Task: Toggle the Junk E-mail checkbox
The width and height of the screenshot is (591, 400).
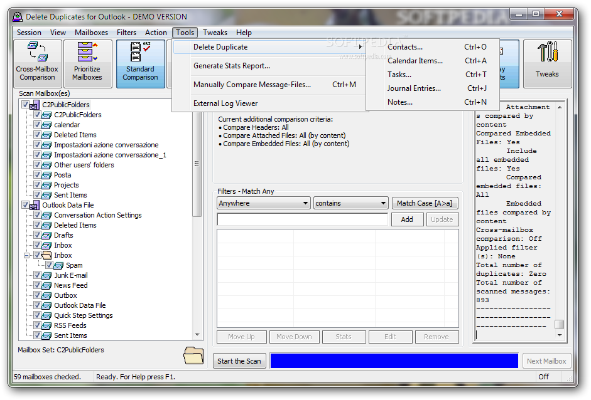Action: [37, 275]
